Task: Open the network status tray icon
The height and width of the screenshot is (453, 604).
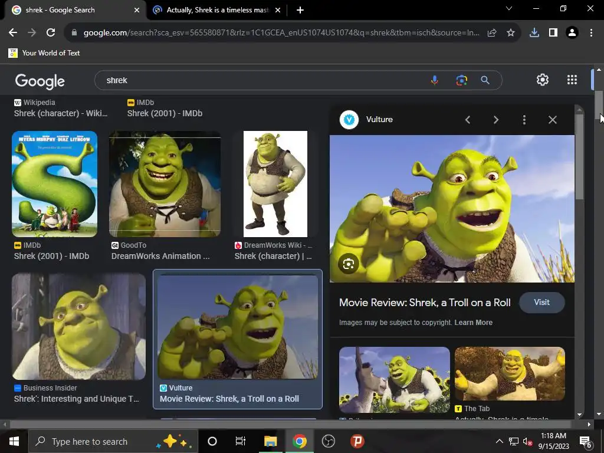Action: 514,441
